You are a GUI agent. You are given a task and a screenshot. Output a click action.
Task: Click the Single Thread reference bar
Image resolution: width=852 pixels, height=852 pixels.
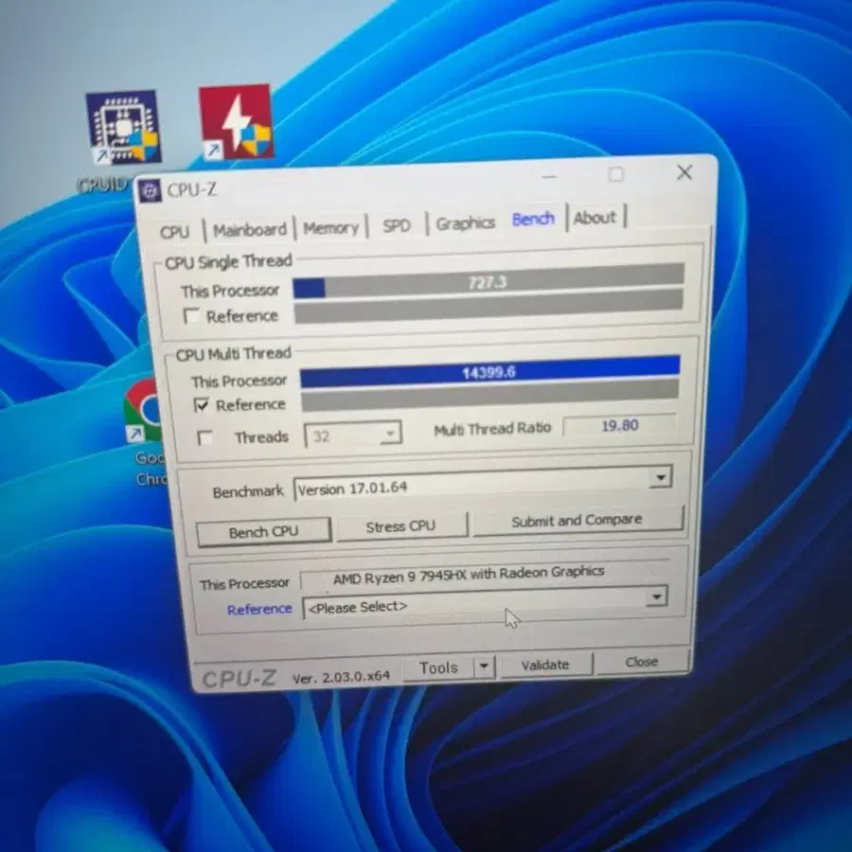488,308
